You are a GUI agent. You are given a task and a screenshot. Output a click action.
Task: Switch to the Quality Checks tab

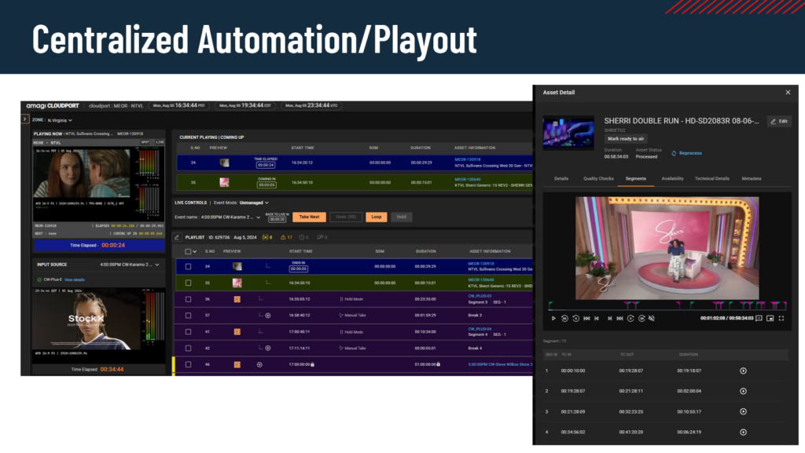point(598,178)
